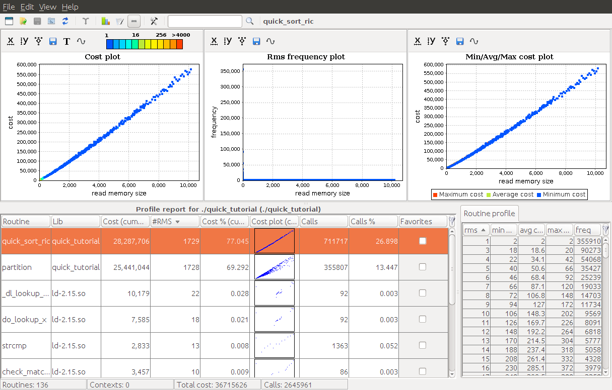Click the Routines: 136 status entry
612x390 pixels.
[x=43, y=384]
